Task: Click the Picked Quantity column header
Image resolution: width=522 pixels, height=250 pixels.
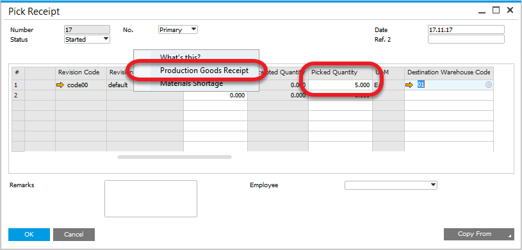Action: tap(340, 72)
